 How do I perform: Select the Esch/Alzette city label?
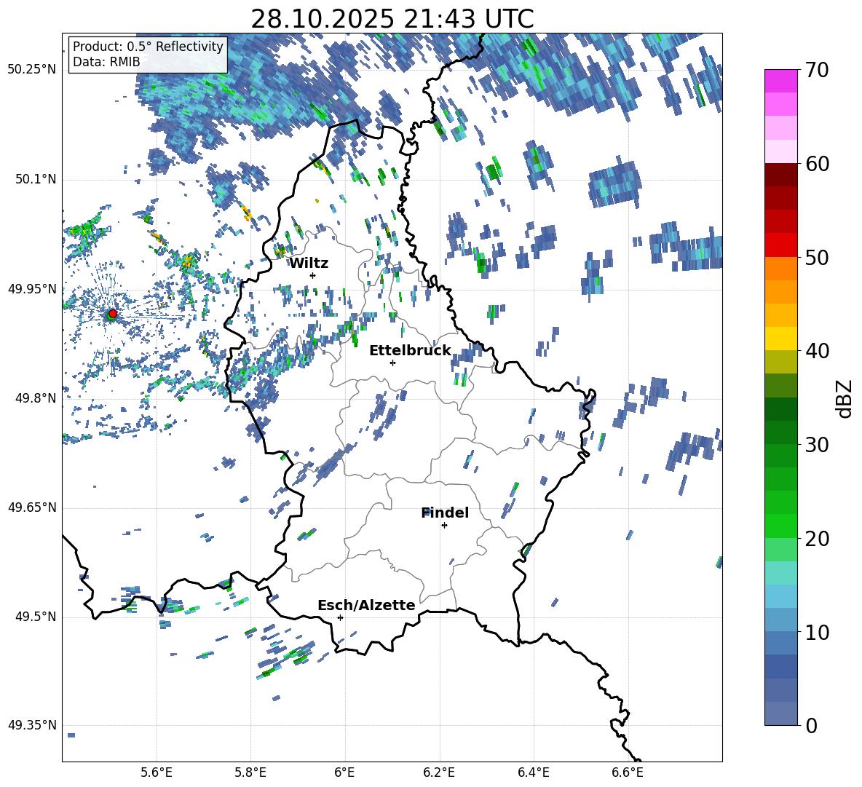[366, 605]
